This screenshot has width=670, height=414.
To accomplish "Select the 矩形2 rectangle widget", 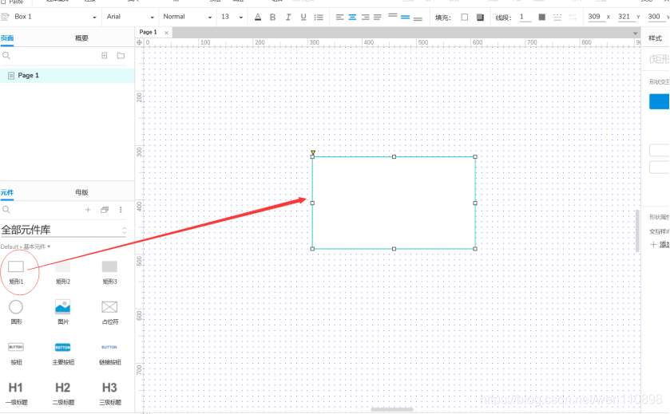I will pyautogui.click(x=63, y=271).
